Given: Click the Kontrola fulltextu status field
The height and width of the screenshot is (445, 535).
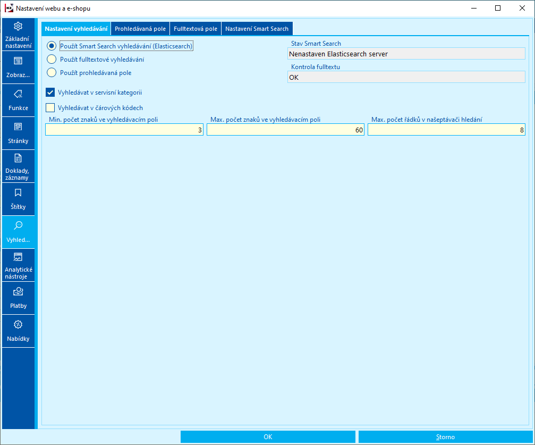Looking at the screenshot, I should 406,77.
